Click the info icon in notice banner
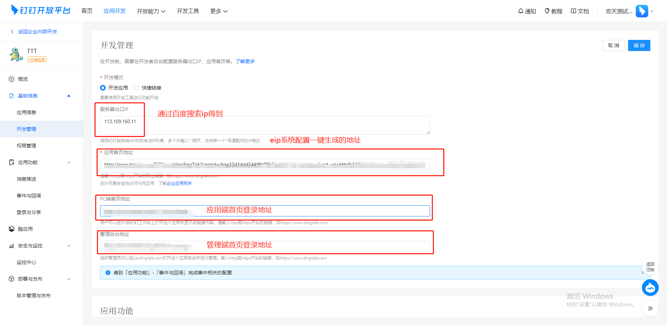The width and height of the screenshot is (667, 325). [108, 273]
